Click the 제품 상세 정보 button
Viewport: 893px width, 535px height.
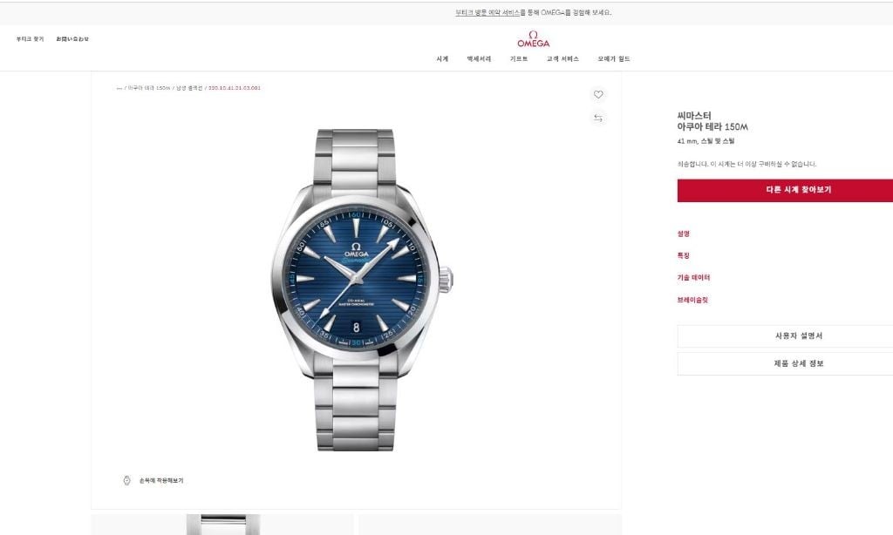coord(785,363)
